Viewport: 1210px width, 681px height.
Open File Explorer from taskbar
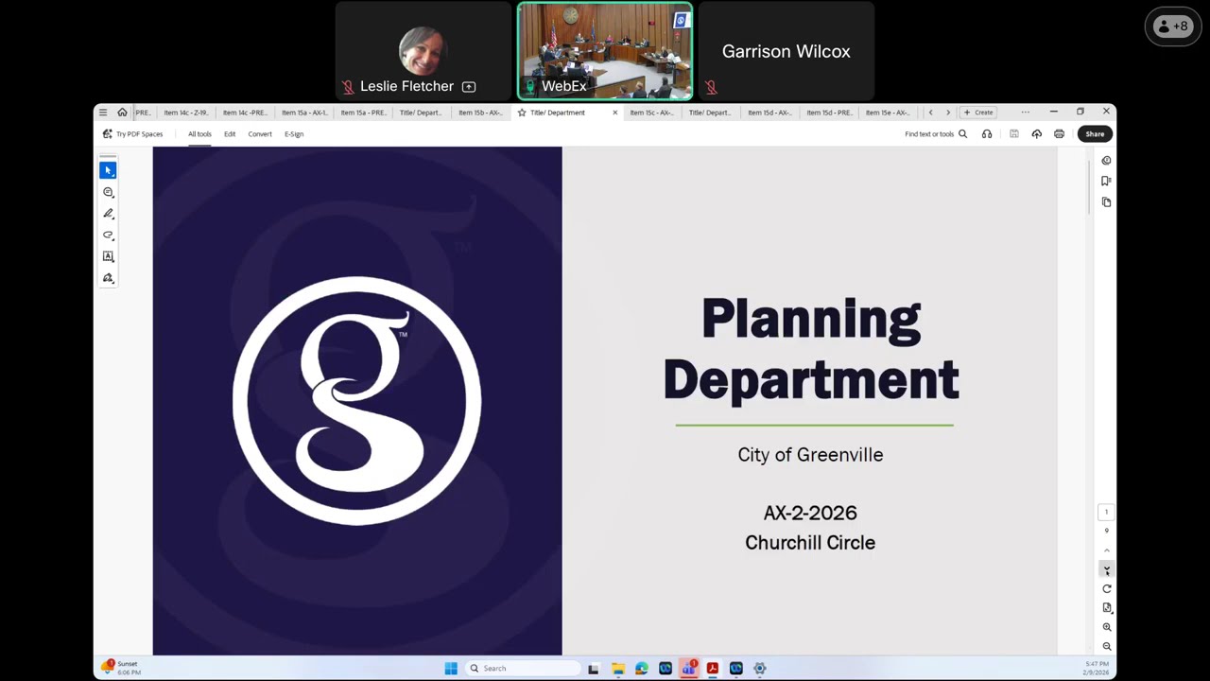[618, 669]
